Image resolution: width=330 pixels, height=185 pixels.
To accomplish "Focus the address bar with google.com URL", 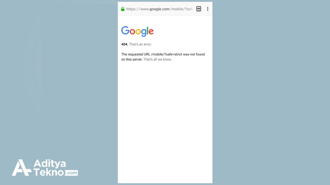I will pyautogui.click(x=160, y=9).
